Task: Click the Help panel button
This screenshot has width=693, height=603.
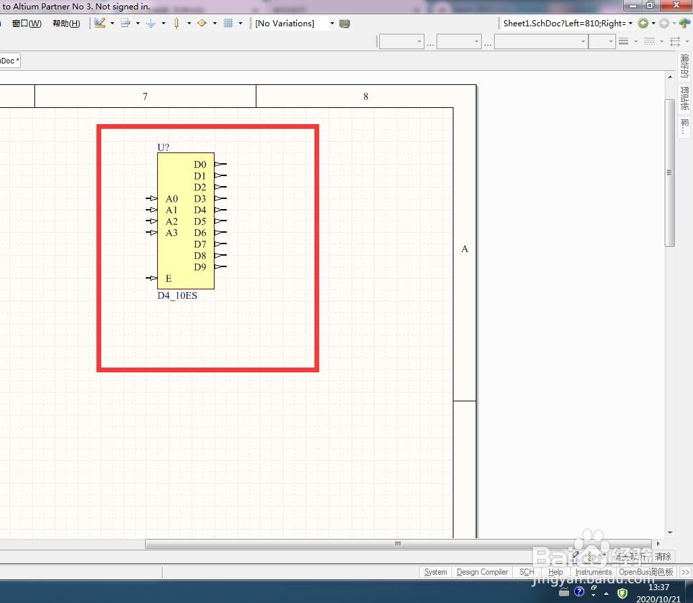Action: click(555, 572)
